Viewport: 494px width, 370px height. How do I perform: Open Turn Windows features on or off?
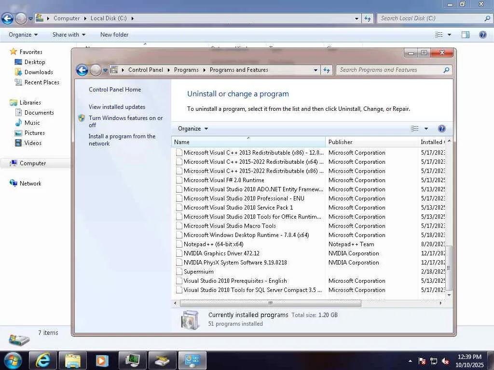click(125, 121)
